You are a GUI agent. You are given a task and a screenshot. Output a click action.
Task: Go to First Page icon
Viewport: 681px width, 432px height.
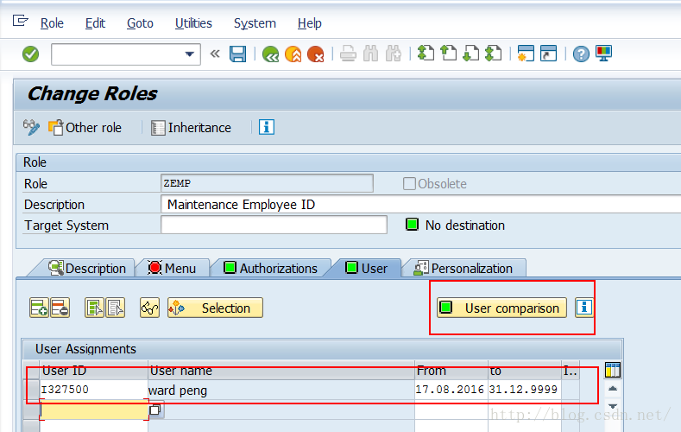(x=426, y=54)
